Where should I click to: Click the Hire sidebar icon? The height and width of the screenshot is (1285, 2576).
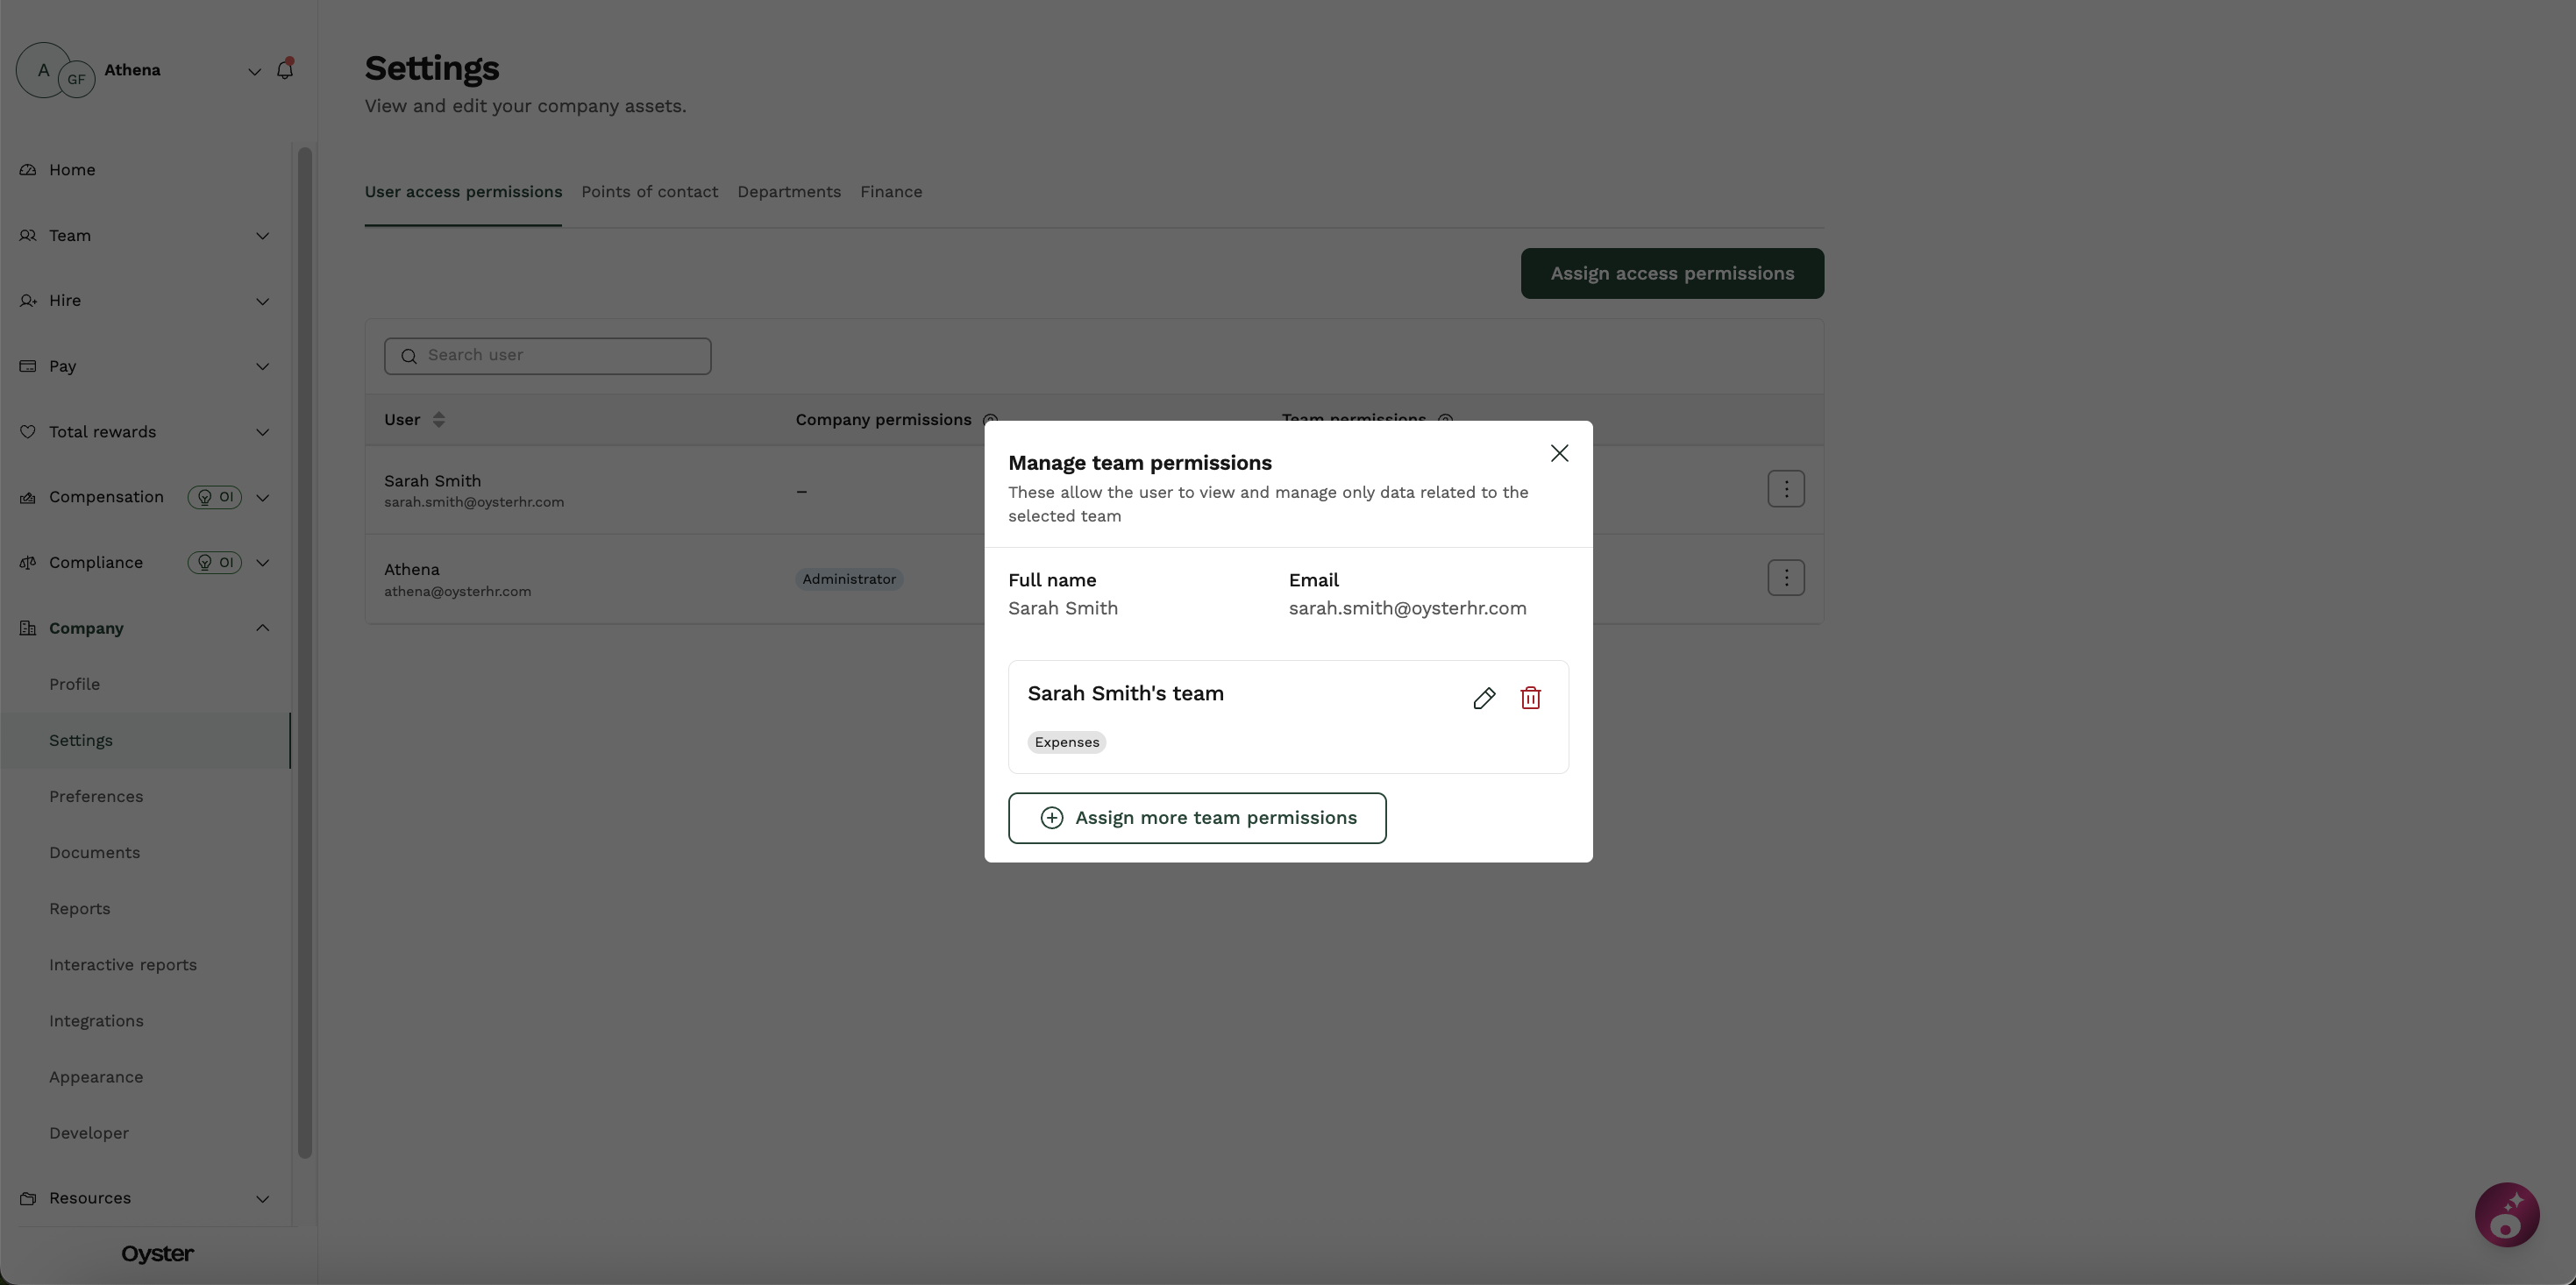click(x=28, y=301)
